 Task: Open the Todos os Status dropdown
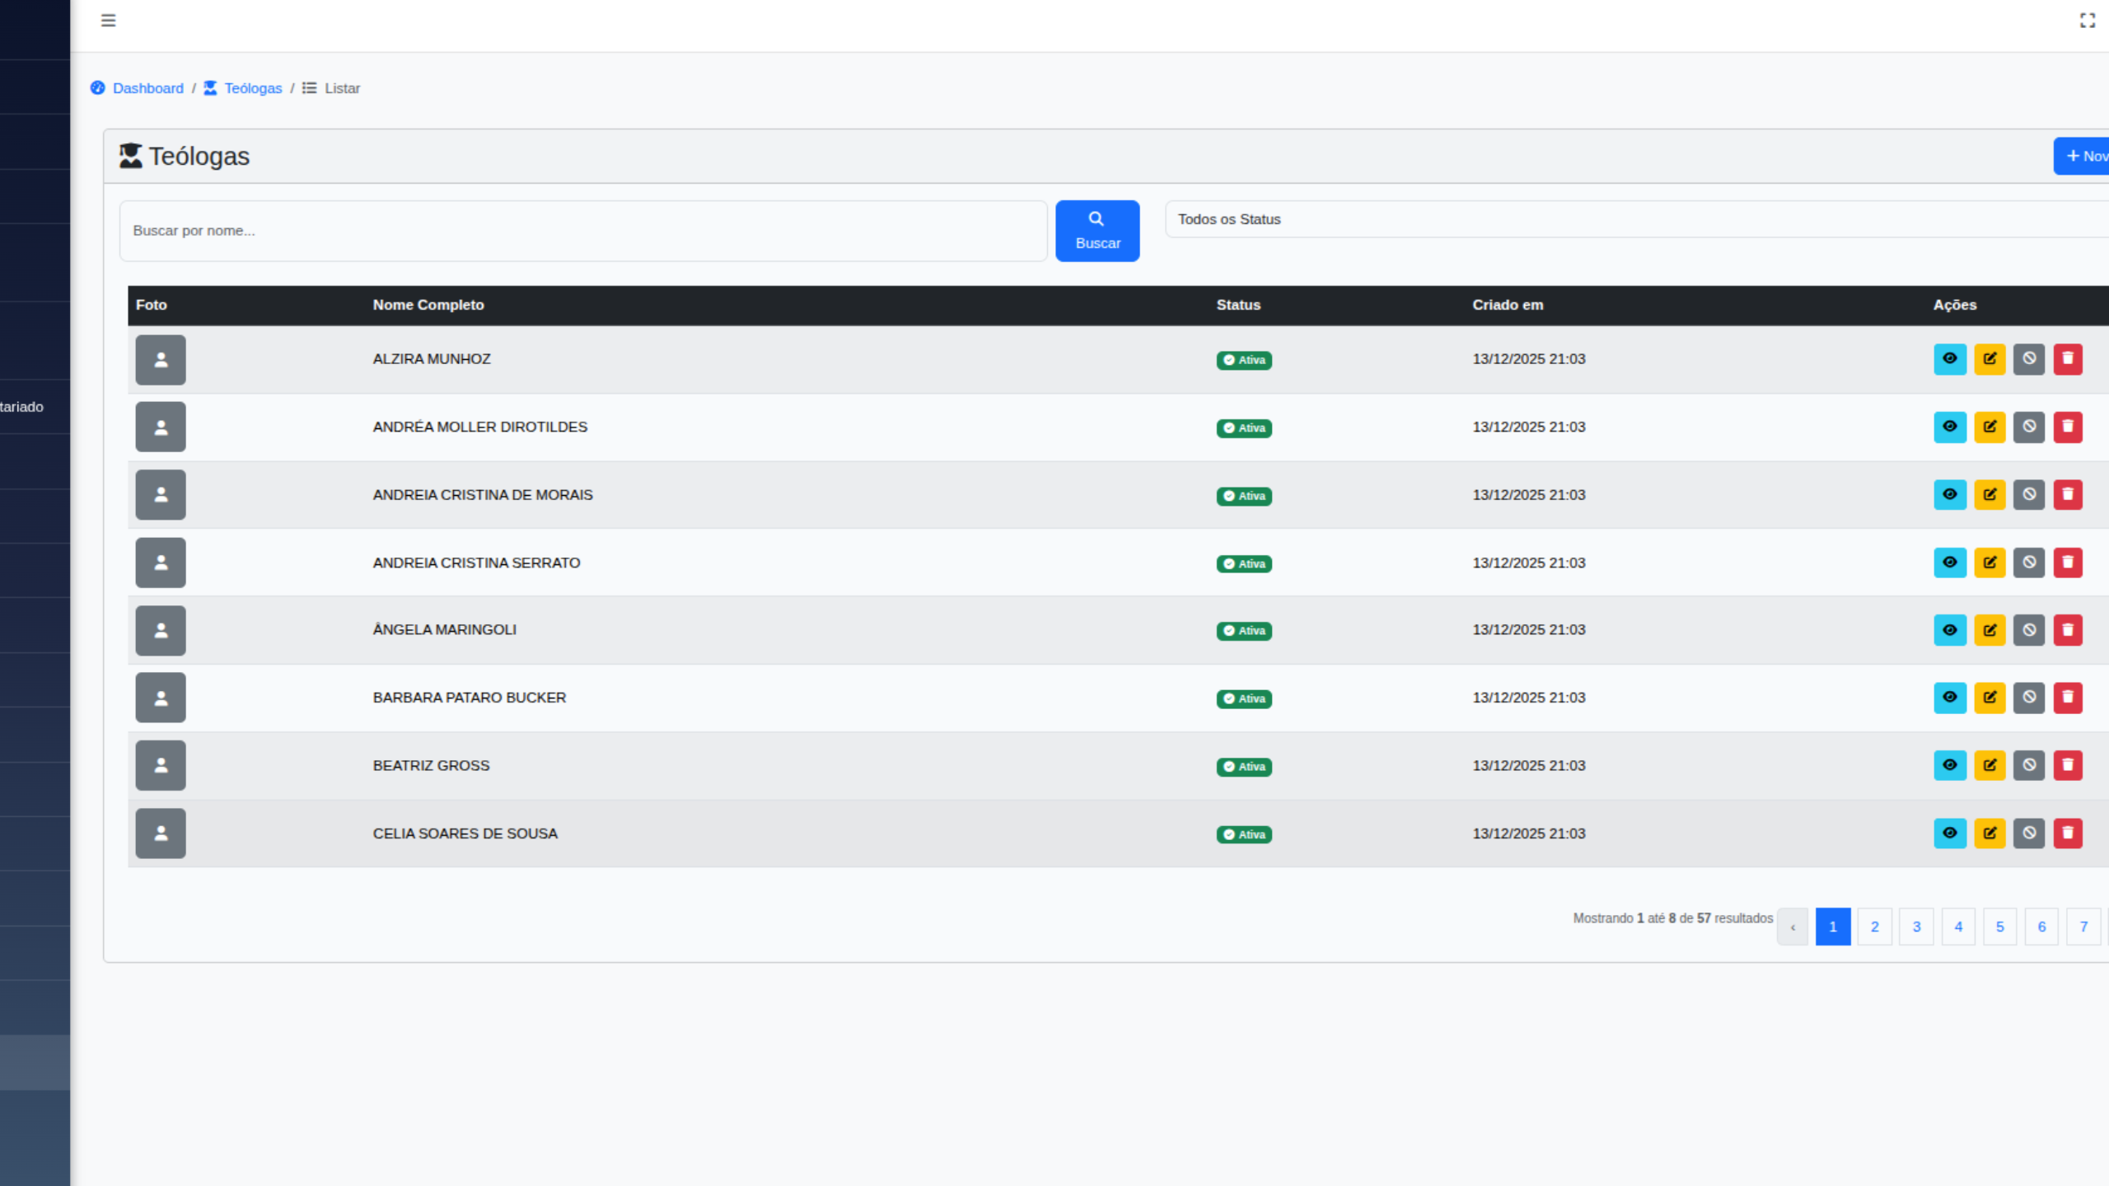pos(1636,219)
